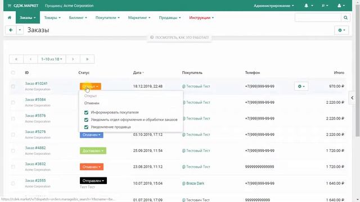The height and width of the screenshot is (202, 360).
Task: Sort by Итого column header
Action: pos(339,72)
